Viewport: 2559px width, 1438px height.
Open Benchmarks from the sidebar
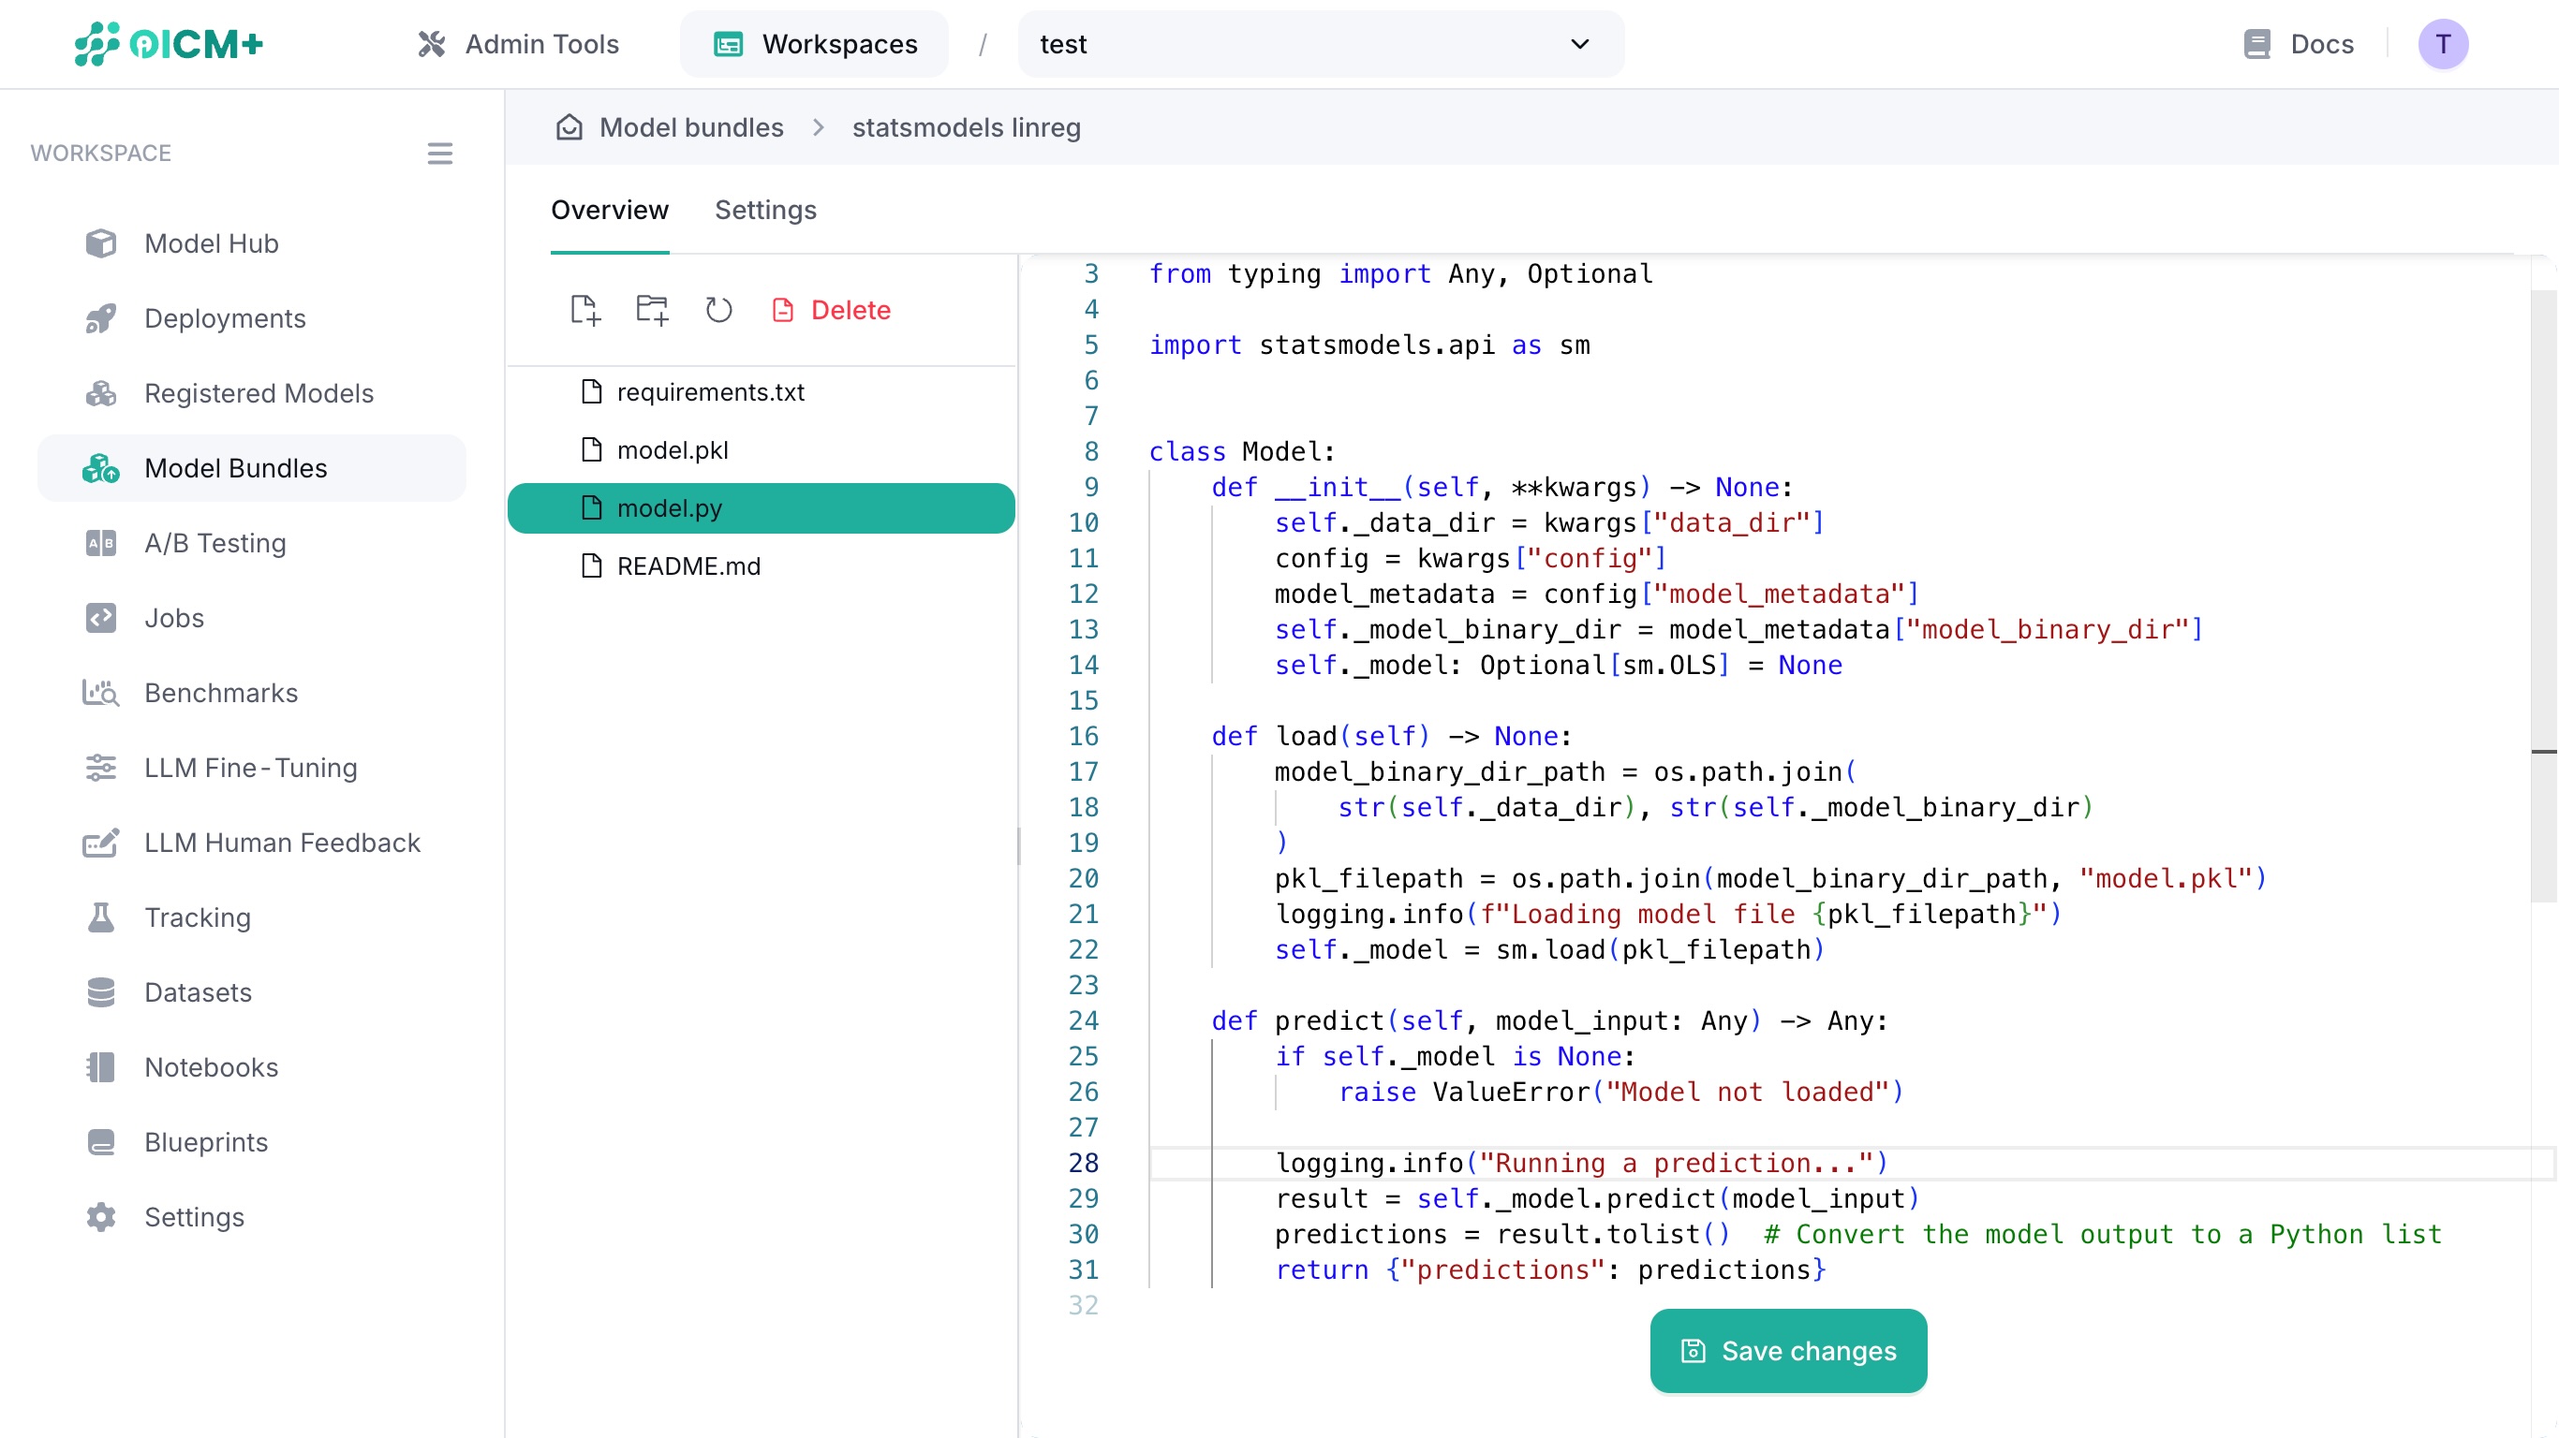[x=220, y=692]
